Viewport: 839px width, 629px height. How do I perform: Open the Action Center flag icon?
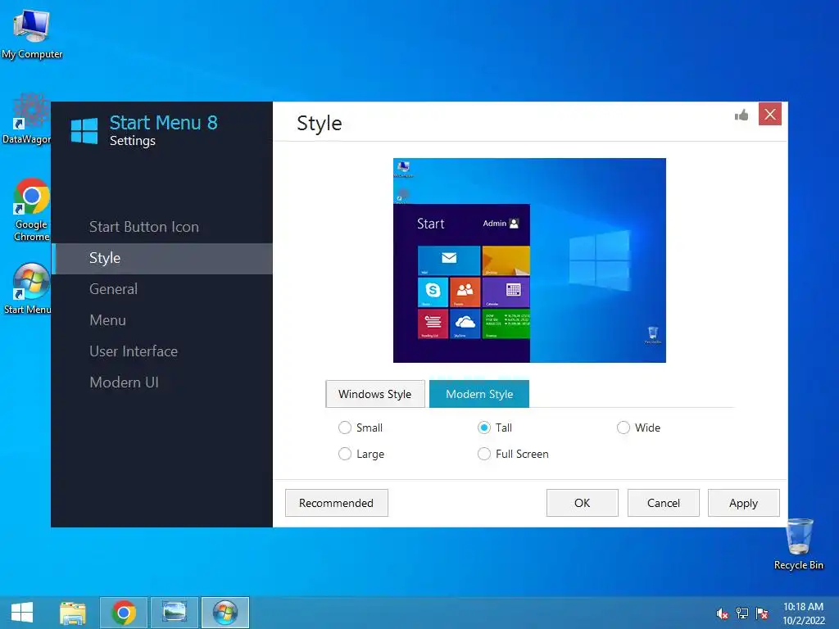pos(762,613)
